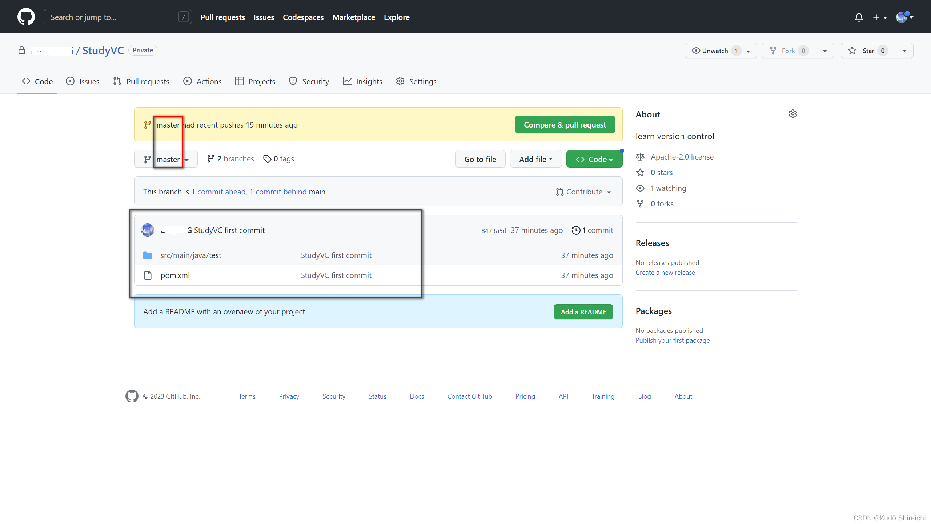This screenshot has height=524, width=931.
Task: Go to Marketplace
Action: (x=353, y=17)
